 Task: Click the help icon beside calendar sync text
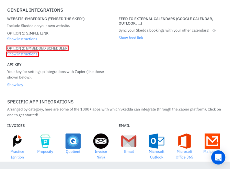(x=214, y=31)
